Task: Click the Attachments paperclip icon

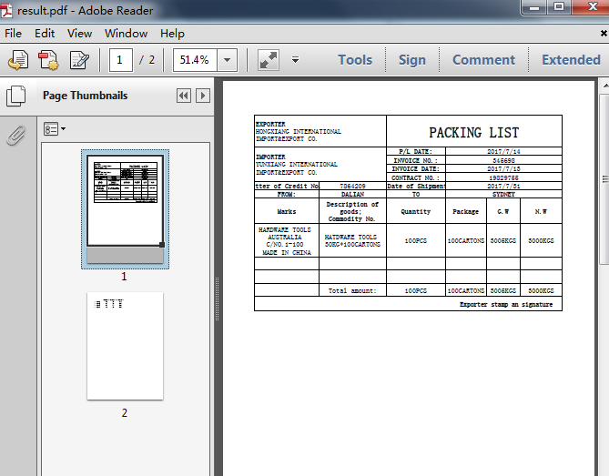Action: click(15, 135)
